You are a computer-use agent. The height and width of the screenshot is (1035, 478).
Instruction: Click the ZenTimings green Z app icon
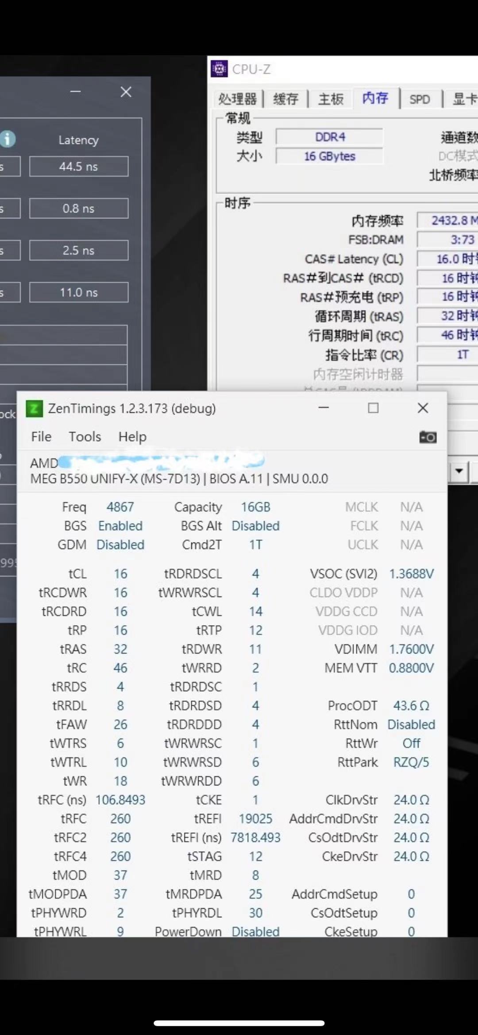(34, 408)
